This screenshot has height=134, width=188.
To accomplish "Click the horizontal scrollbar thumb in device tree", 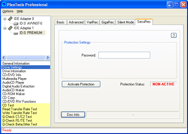I will click(x=26, y=58).
